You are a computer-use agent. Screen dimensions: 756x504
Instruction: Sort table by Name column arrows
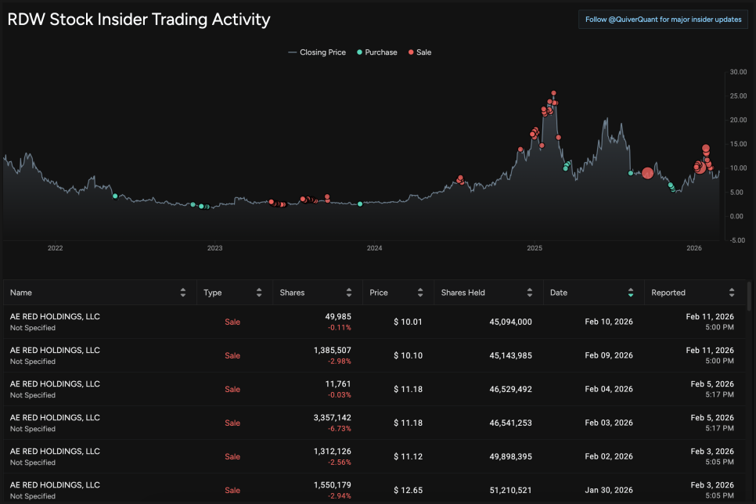click(183, 293)
